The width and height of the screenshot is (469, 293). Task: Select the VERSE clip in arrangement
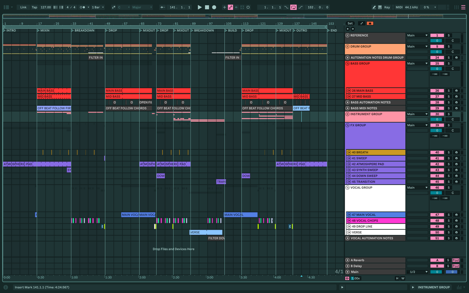click(206, 232)
